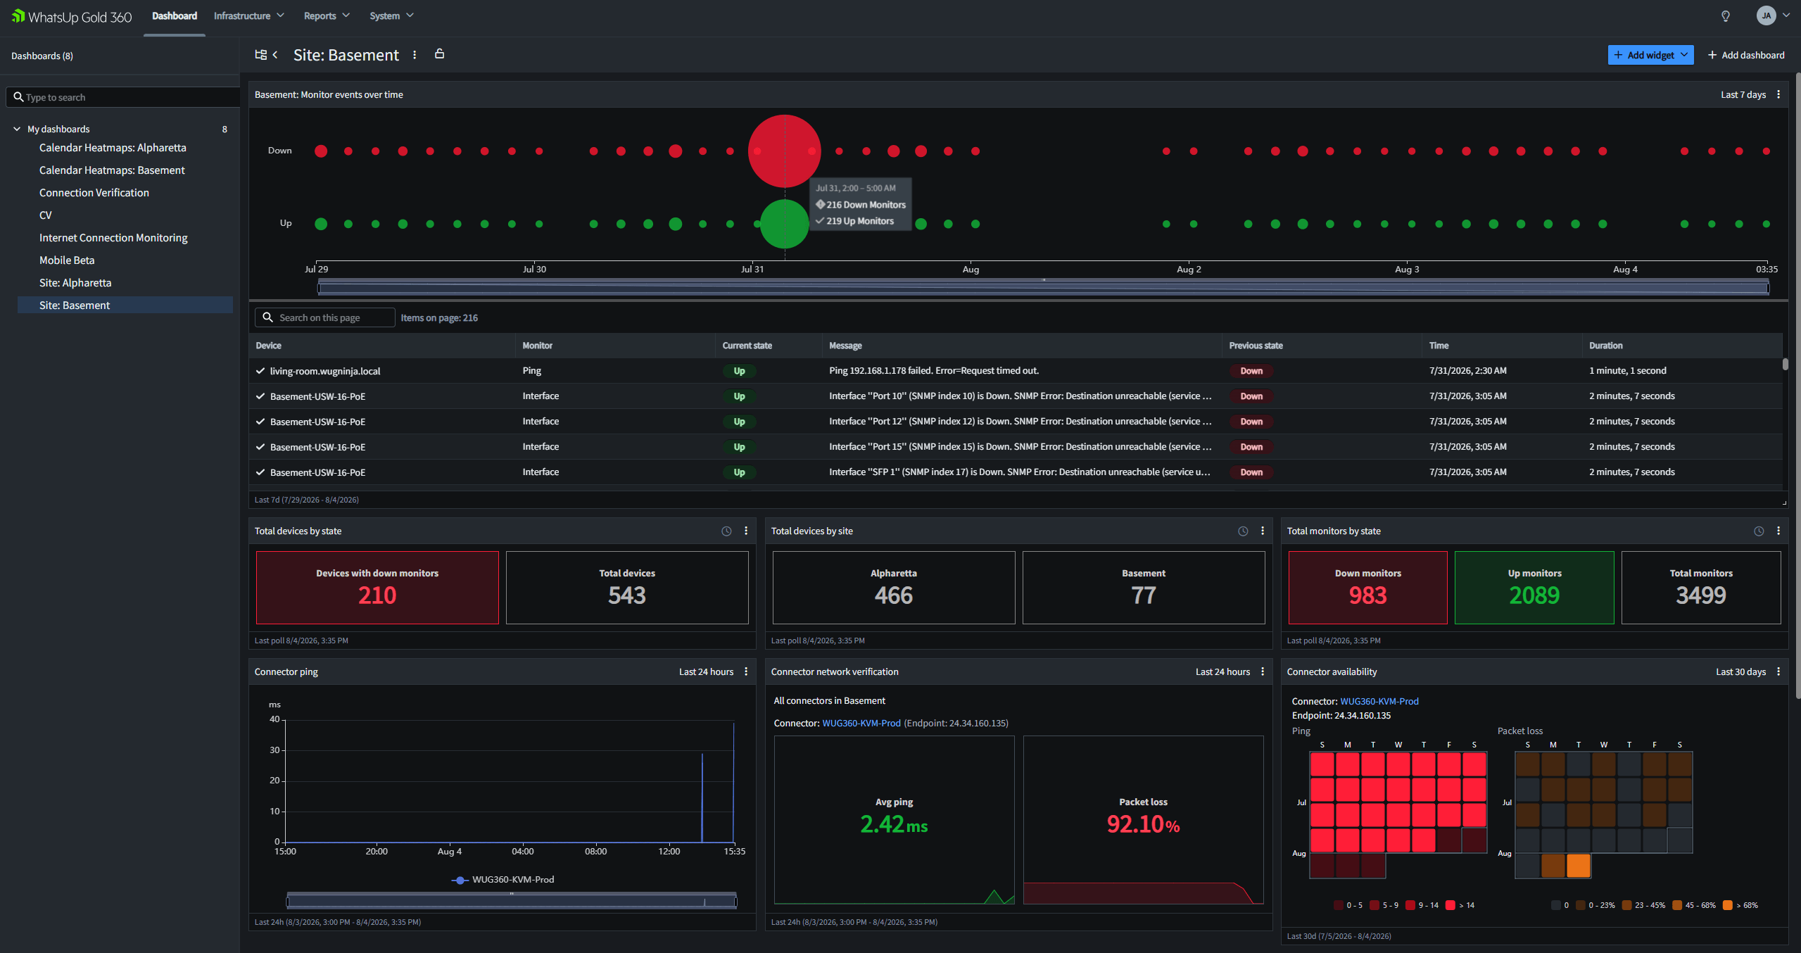Click clock icon on Total monitors by state
Image resolution: width=1801 pixels, height=953 pixels.
click(x=1759, y=531)
